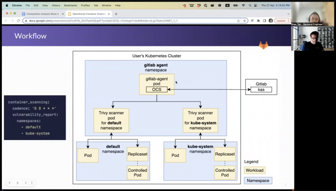View site info via lock icon

[x=26, y=21]
